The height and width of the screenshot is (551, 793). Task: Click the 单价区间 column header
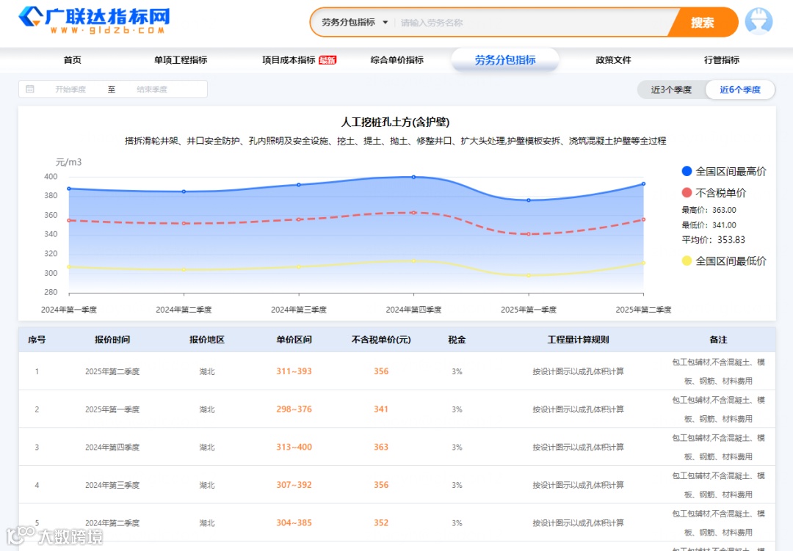click(x=294, y=340)
